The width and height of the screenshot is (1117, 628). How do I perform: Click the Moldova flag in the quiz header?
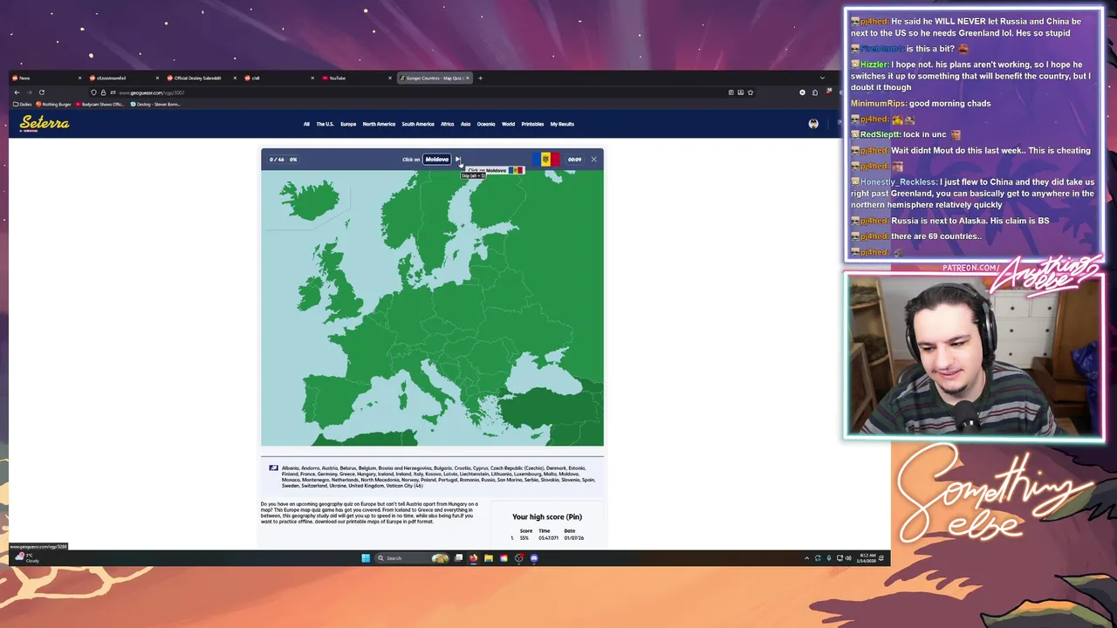(x=546, y=160)
